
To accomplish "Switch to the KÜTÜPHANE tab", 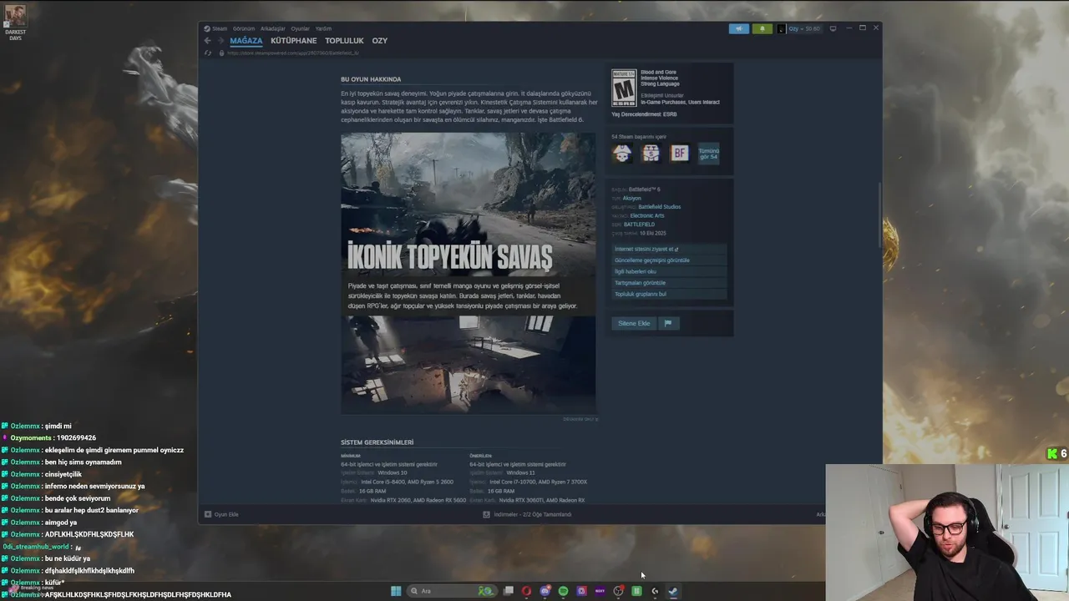I will point(294,40).
